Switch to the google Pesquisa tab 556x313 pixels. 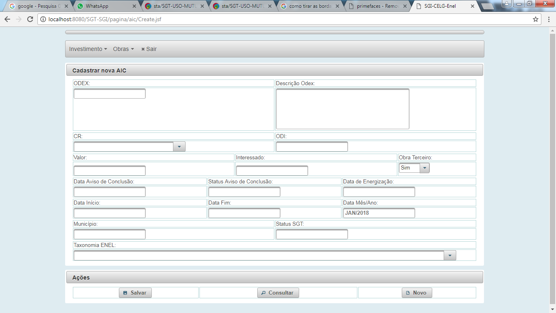[37, 6]
